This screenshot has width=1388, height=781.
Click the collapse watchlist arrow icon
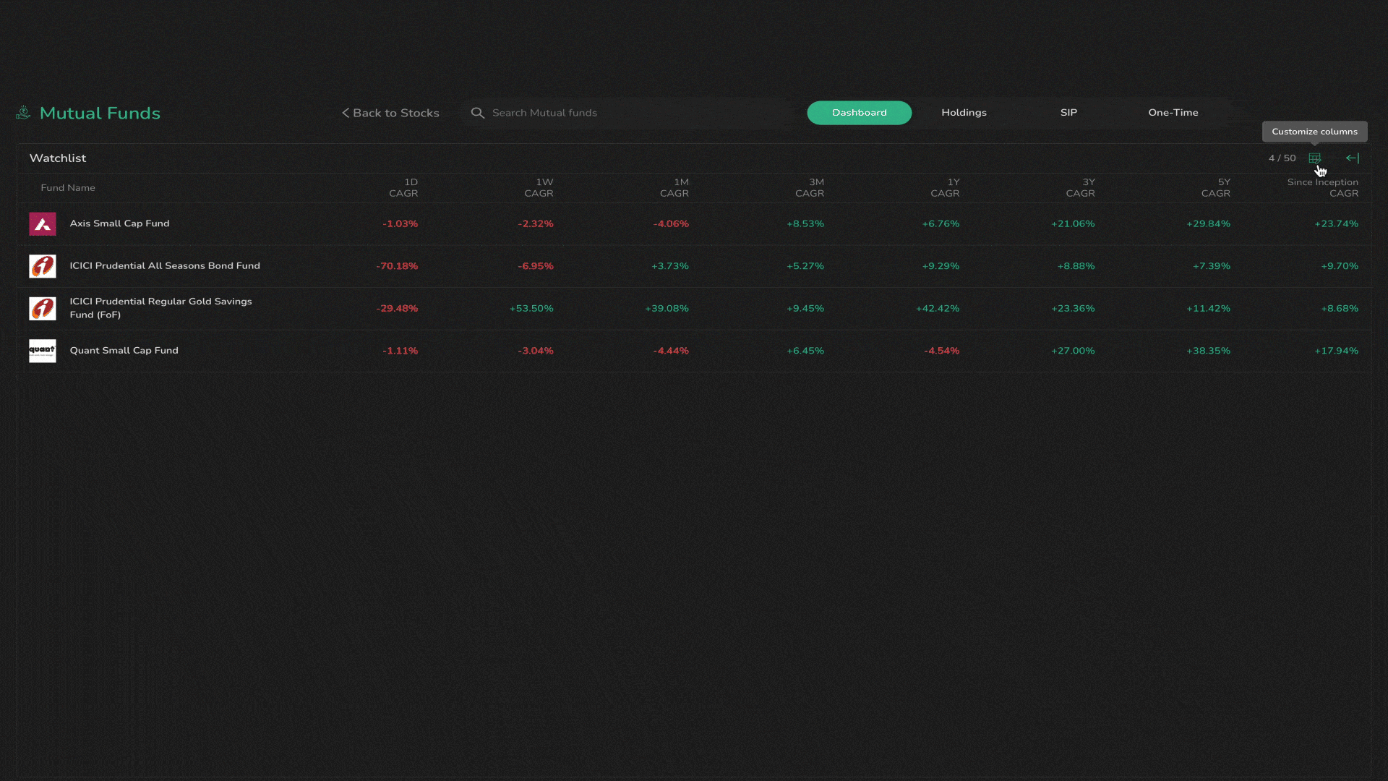click(1353, 158)
